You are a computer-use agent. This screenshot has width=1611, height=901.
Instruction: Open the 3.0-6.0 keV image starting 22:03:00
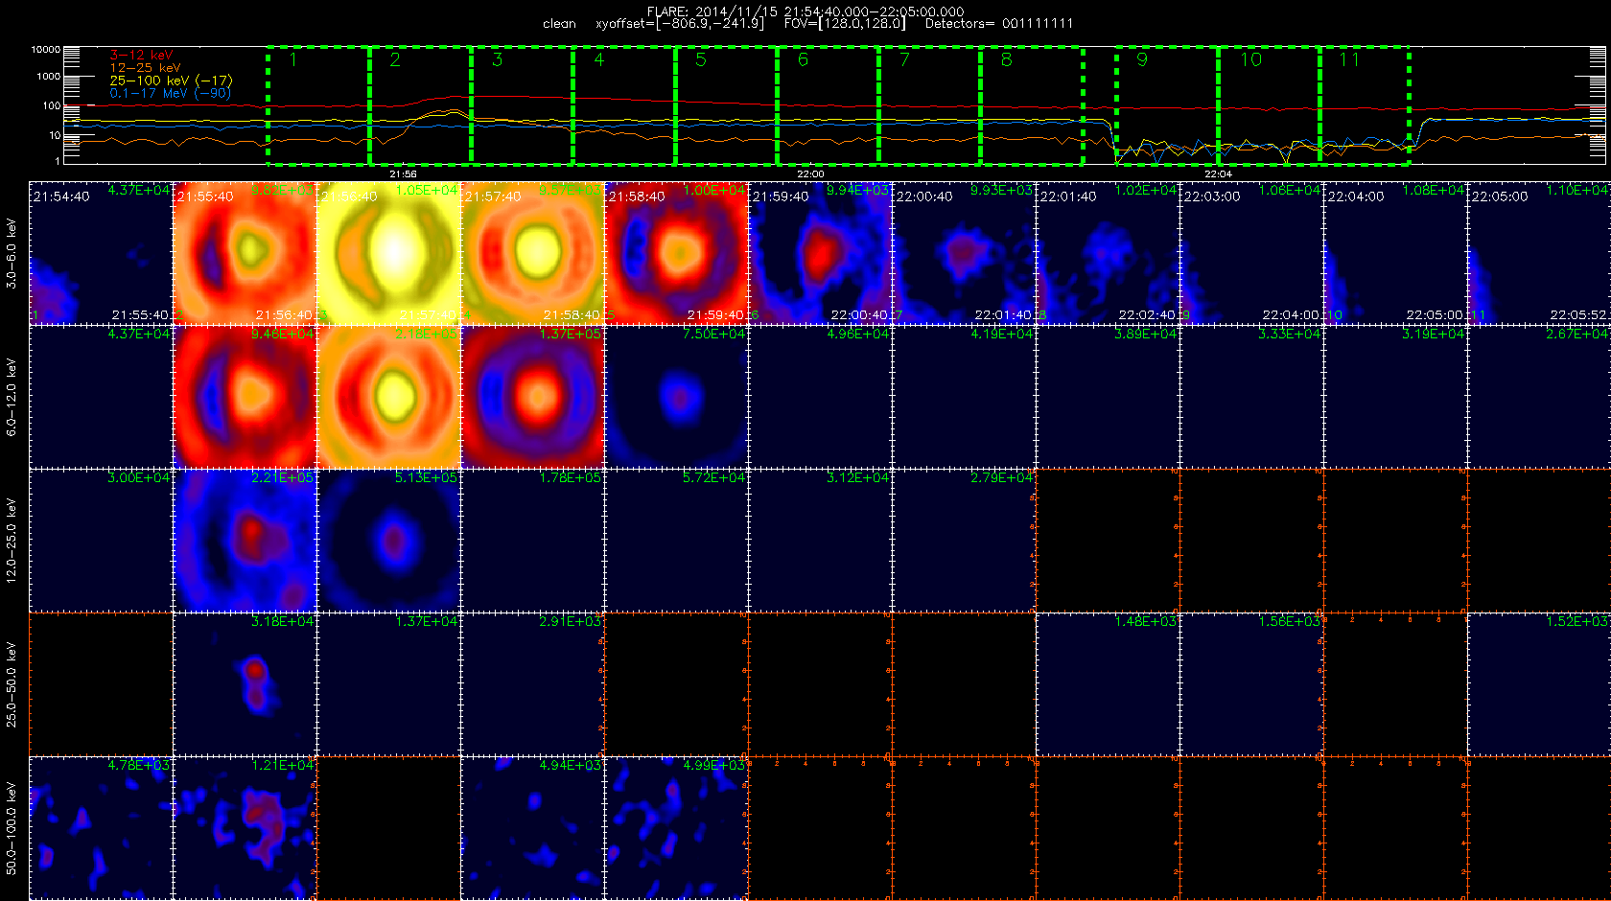tap(1251, 253)
